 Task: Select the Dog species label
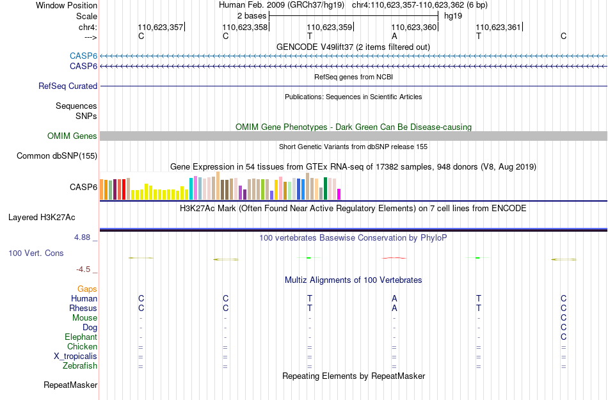pyautogui.click(x=90, y=327)
